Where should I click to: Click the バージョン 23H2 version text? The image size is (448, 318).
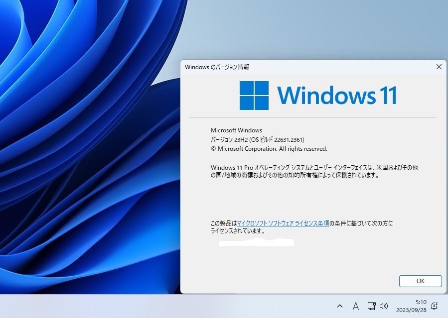click(x=230, y=138)
